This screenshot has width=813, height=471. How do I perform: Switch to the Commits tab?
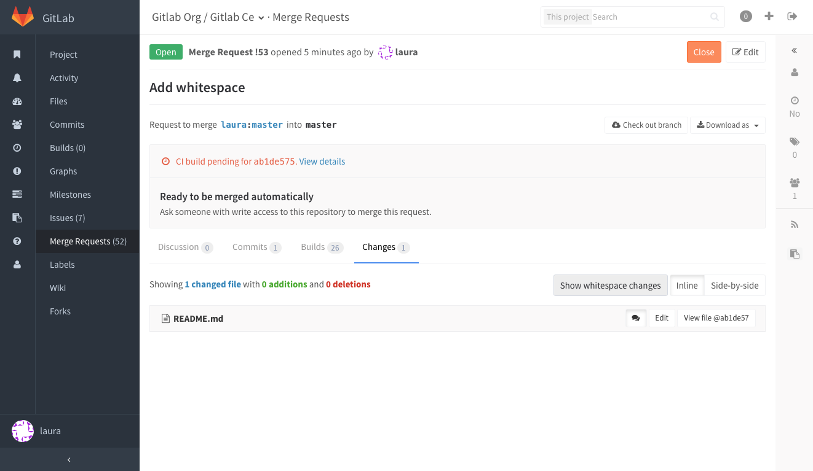[250, 247]
